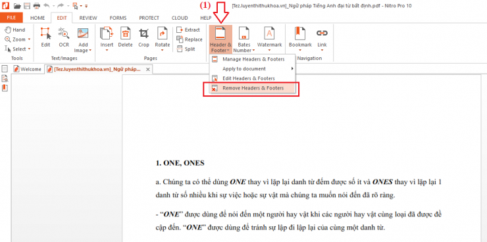Select Manage Headers & Footers entry
This screenshot has width=487, height=242.
tap(253, 59)
